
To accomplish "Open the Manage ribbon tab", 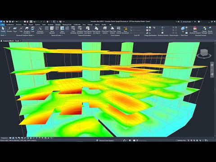I will coord(90,25).
